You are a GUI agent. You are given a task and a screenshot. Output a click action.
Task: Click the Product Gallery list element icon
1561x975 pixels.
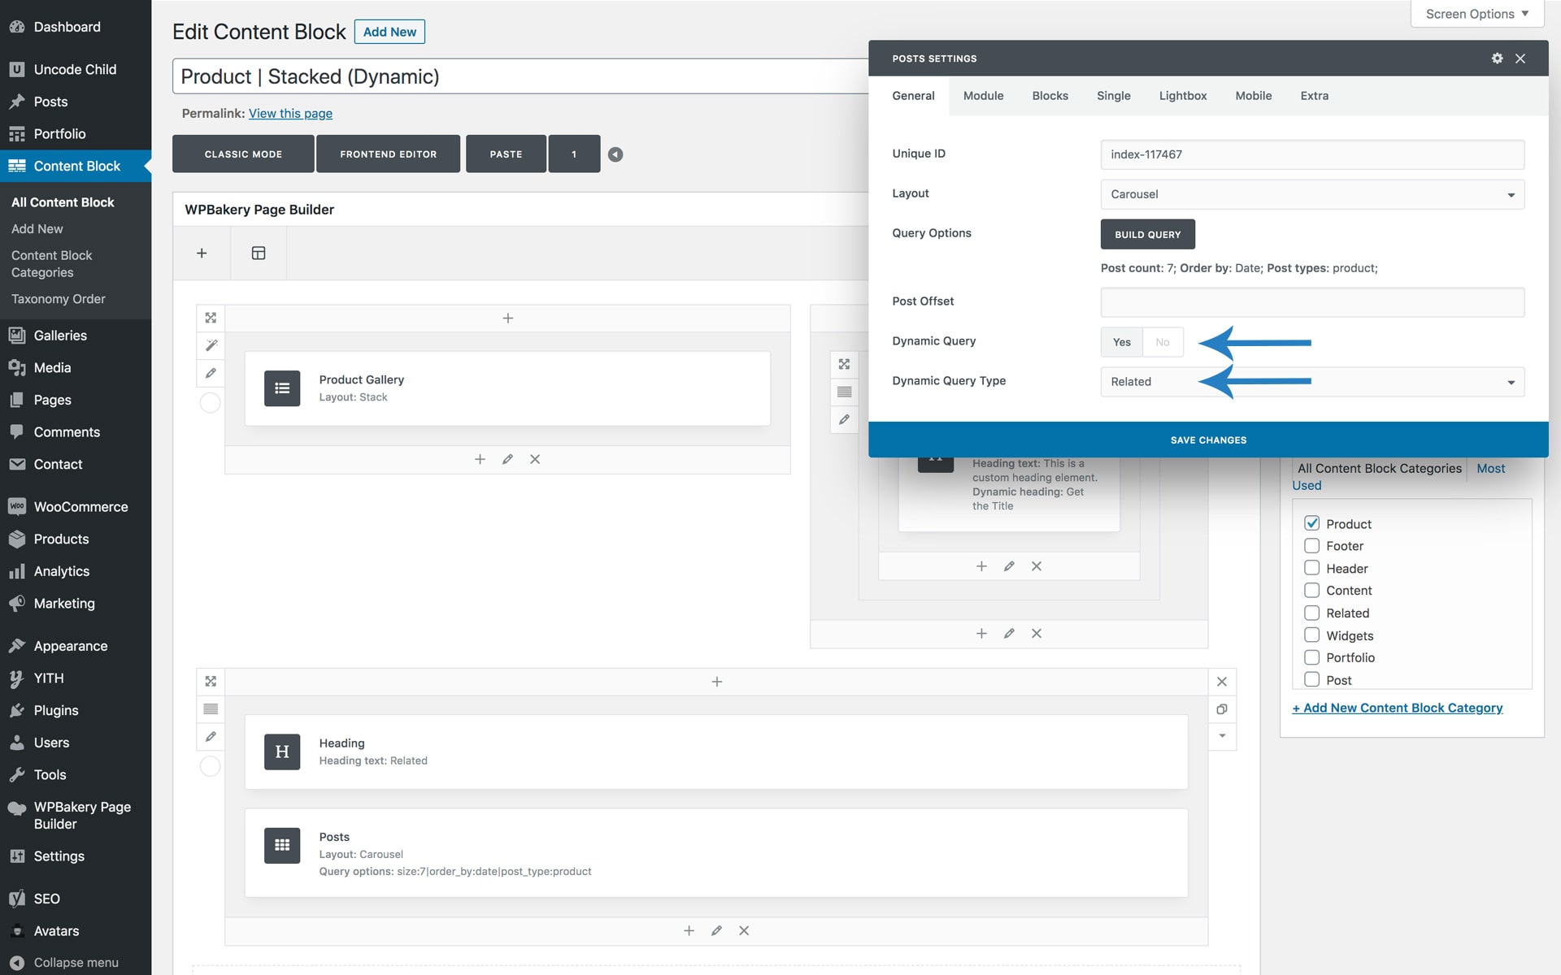(x=282, y=388)
